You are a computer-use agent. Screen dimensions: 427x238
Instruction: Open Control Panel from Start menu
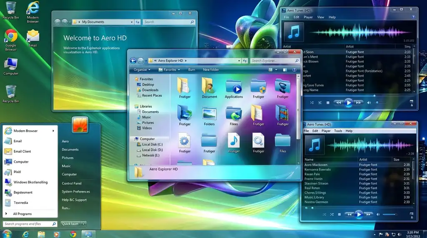tap(72, 183)
